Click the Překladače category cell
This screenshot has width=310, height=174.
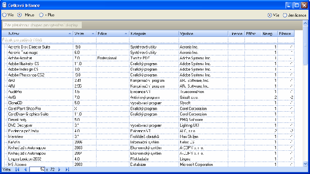pos(154,159)
